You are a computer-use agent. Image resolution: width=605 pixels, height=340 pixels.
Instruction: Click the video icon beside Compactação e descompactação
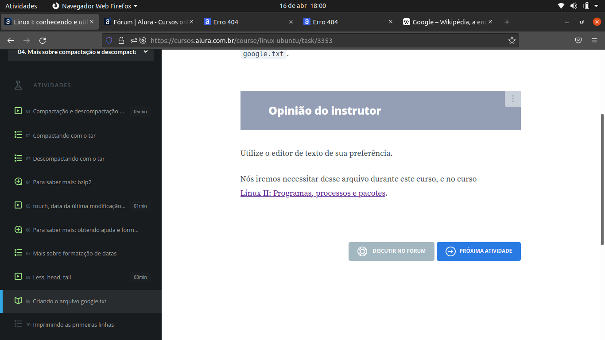click(18, 111)
